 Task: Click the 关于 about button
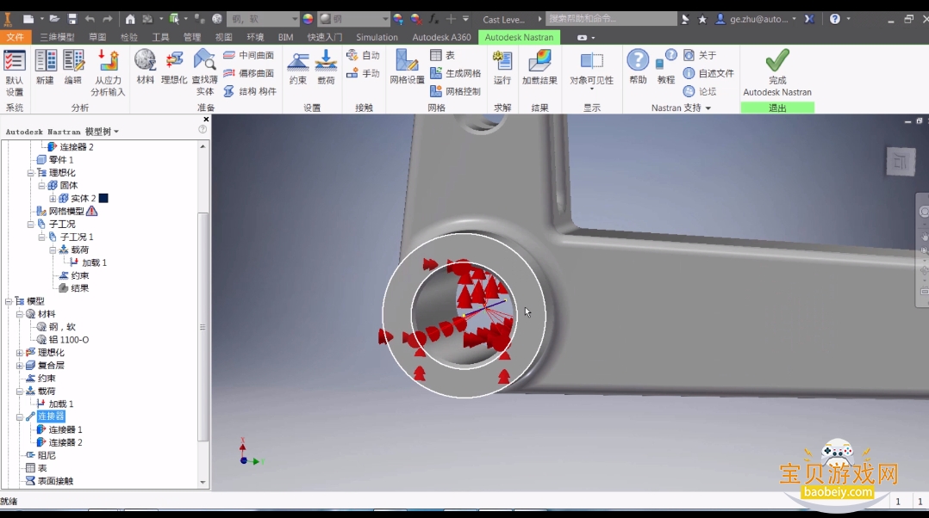point(701,55)
